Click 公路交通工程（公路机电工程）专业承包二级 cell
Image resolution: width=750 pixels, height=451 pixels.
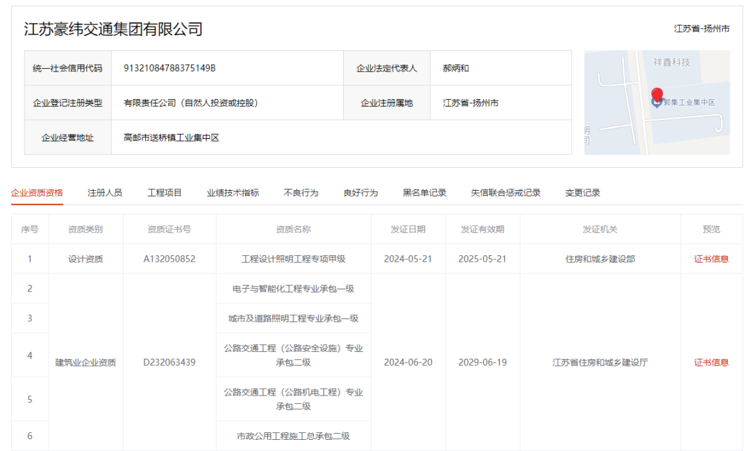point(293,399)
